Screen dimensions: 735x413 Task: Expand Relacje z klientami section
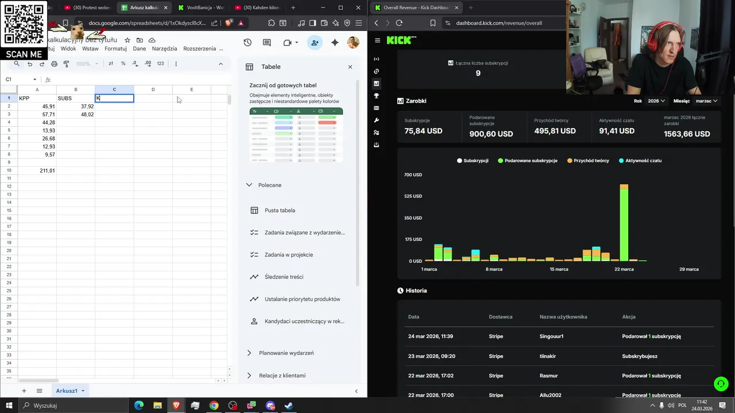249,376
